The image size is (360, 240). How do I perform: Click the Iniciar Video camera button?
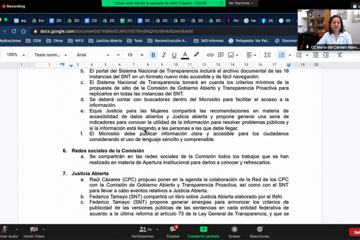click(34, 232)
